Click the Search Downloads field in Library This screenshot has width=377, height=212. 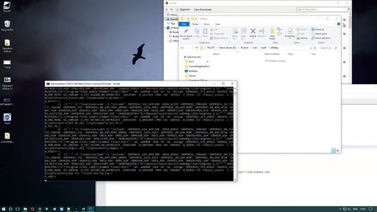click(x=323, y=9)
